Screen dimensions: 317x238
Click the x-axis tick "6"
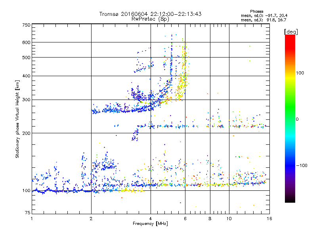pyautogui.click(x=185, y=219)
